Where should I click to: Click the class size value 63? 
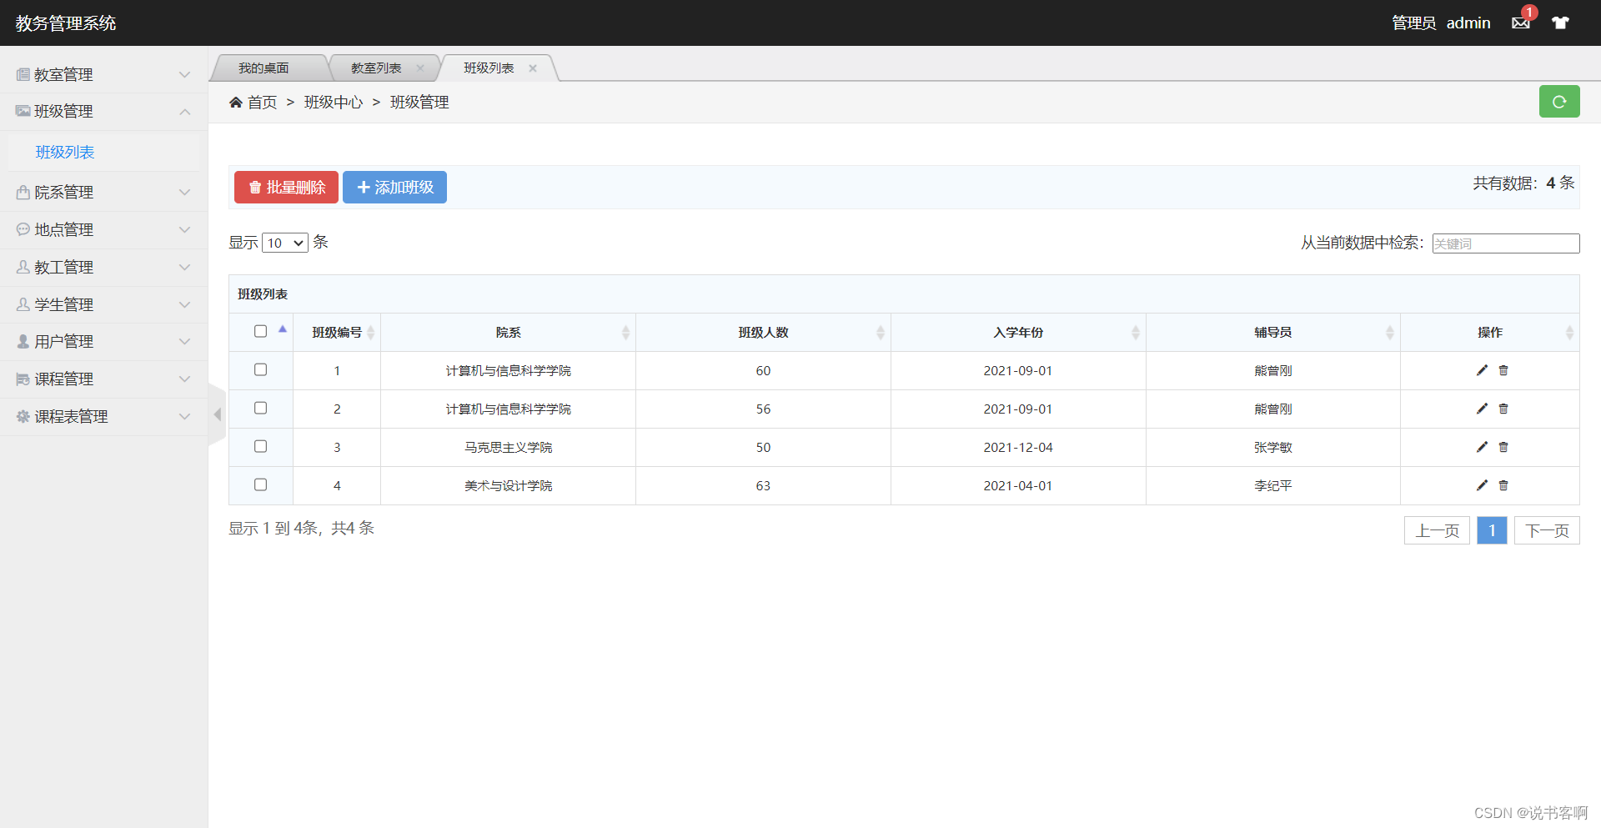tap(763, 486)
